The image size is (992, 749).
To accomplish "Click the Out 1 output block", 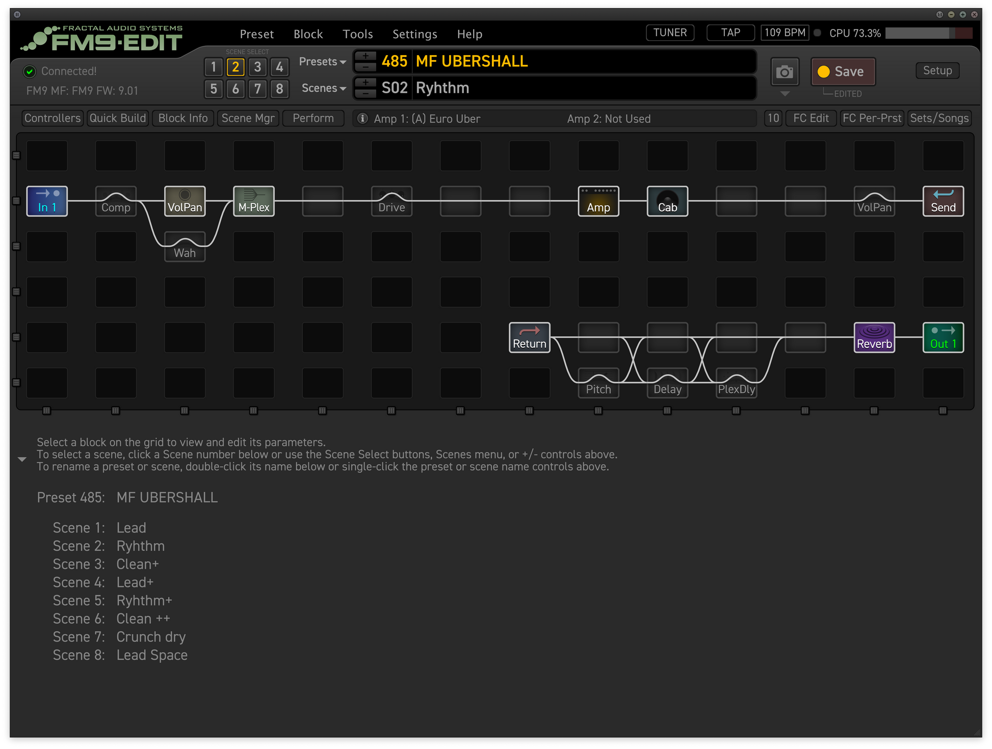I will pos(943,337).
